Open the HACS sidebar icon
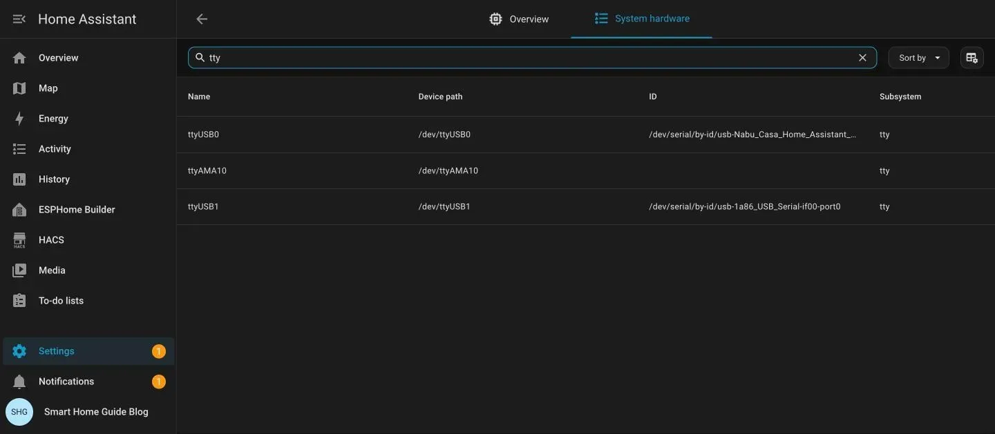995x434 pixels. click(19, 240)
